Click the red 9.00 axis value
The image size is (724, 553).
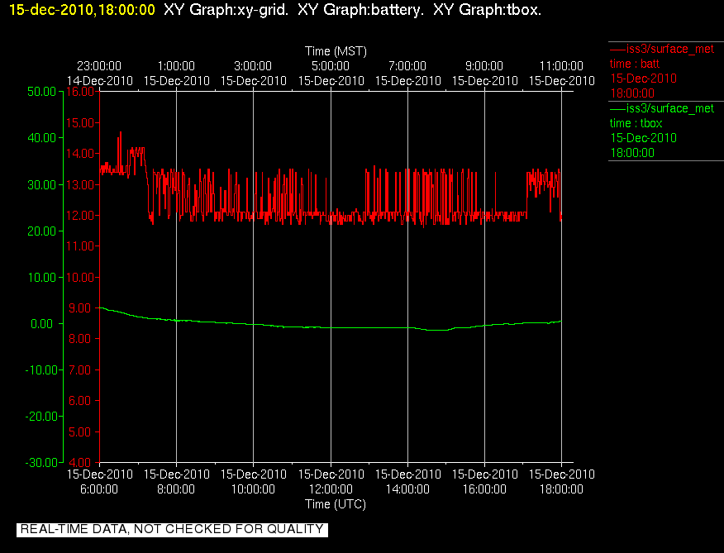tap(80, 308)
